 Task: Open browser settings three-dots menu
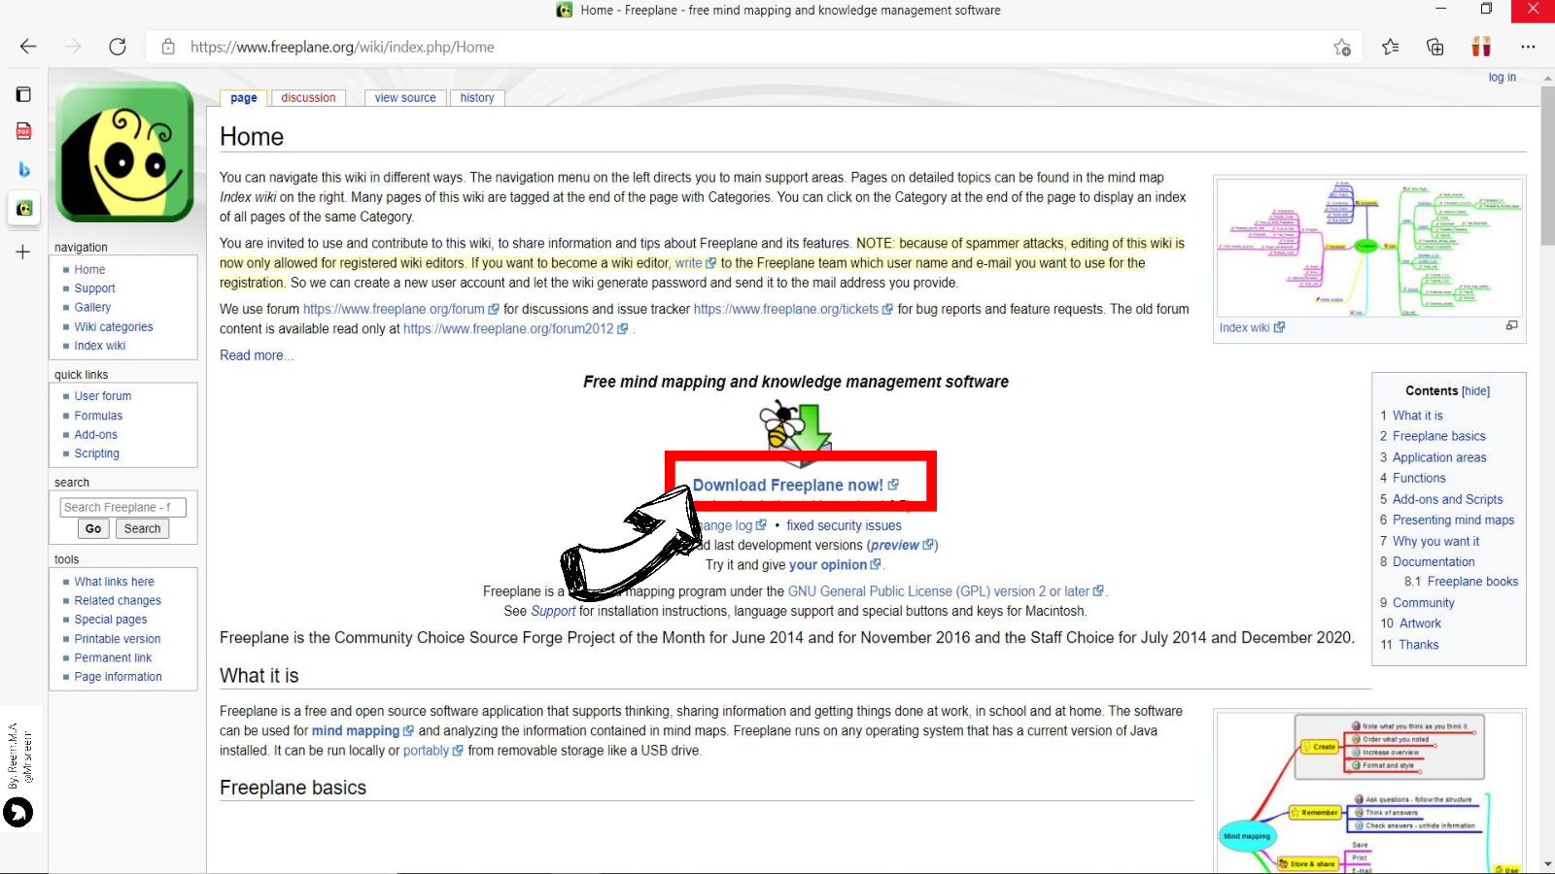(x=1528, y=47)
